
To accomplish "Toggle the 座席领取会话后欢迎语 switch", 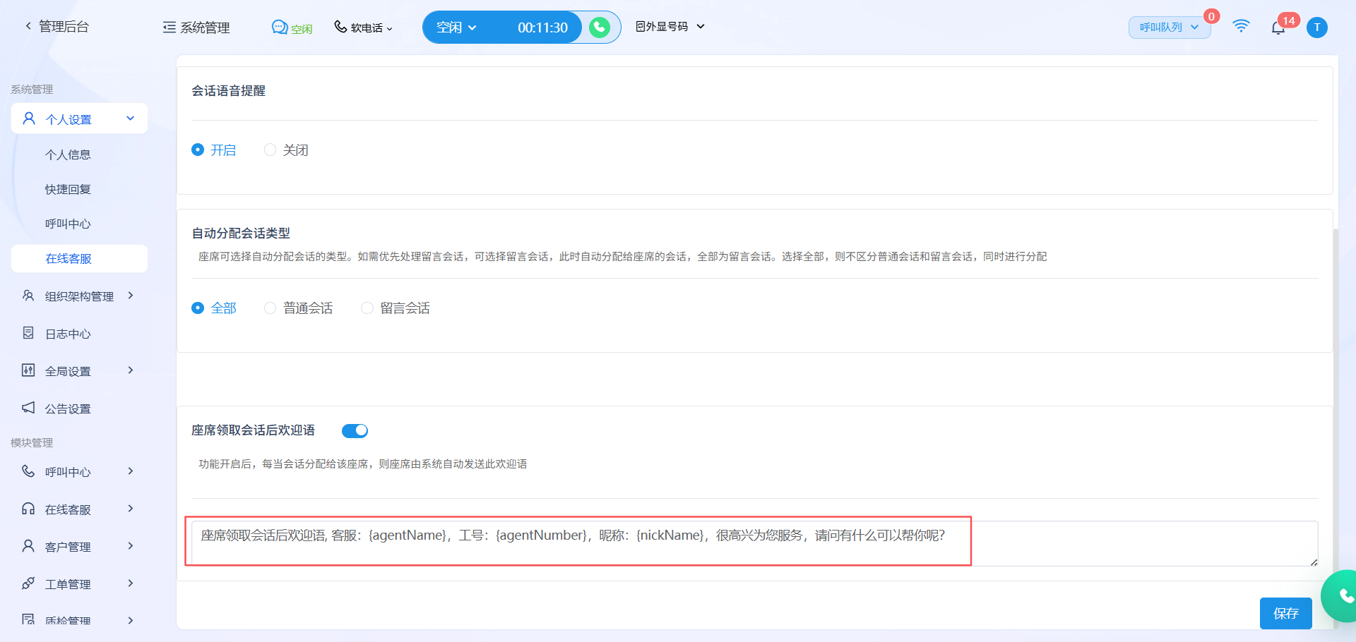I will point(355,430).
